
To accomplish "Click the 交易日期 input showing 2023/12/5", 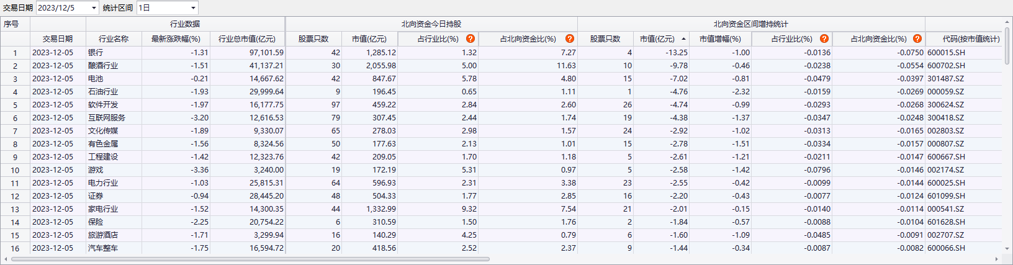I will [62, 8].
